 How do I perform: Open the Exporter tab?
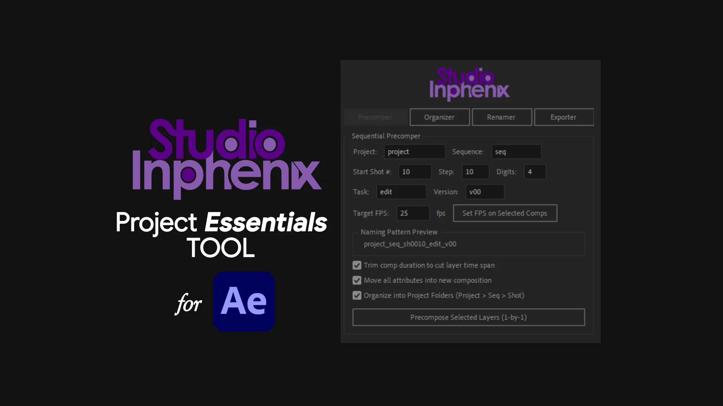pos(564,117)
